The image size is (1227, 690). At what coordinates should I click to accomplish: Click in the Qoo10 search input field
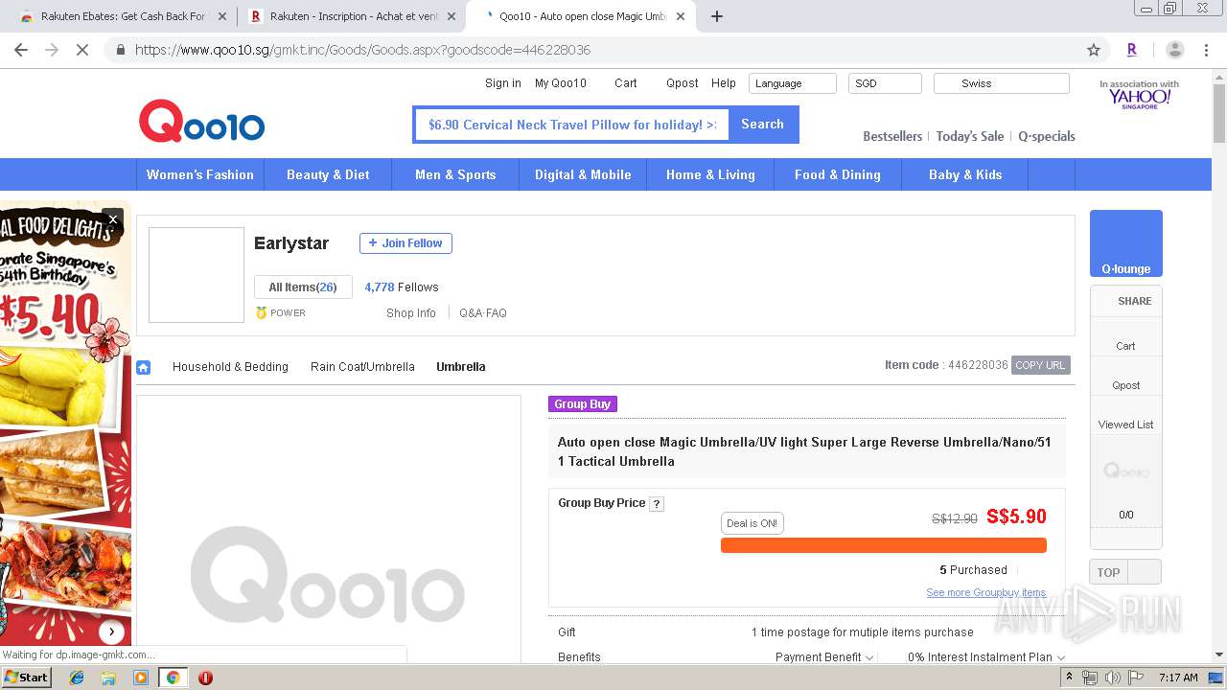(572, 125)
